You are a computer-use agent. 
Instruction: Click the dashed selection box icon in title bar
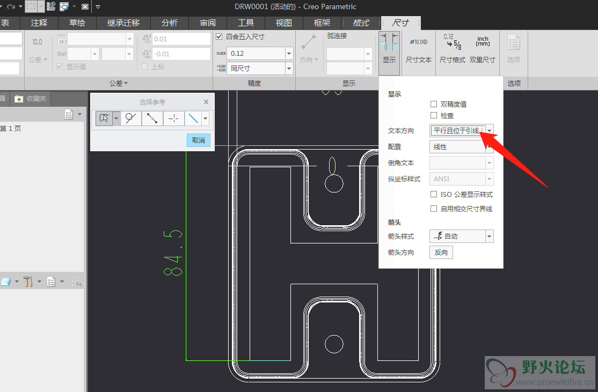(x=31, y=6)
